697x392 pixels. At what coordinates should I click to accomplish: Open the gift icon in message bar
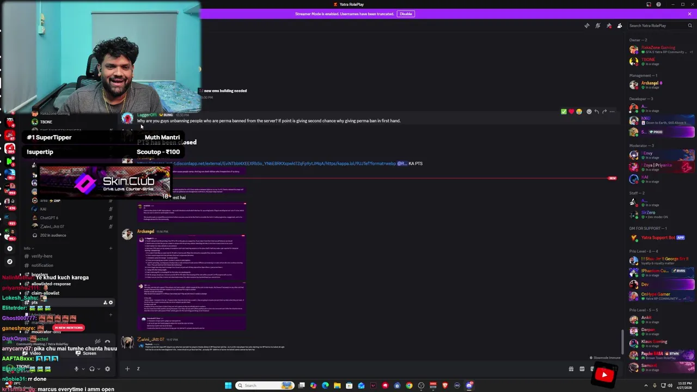571,369
